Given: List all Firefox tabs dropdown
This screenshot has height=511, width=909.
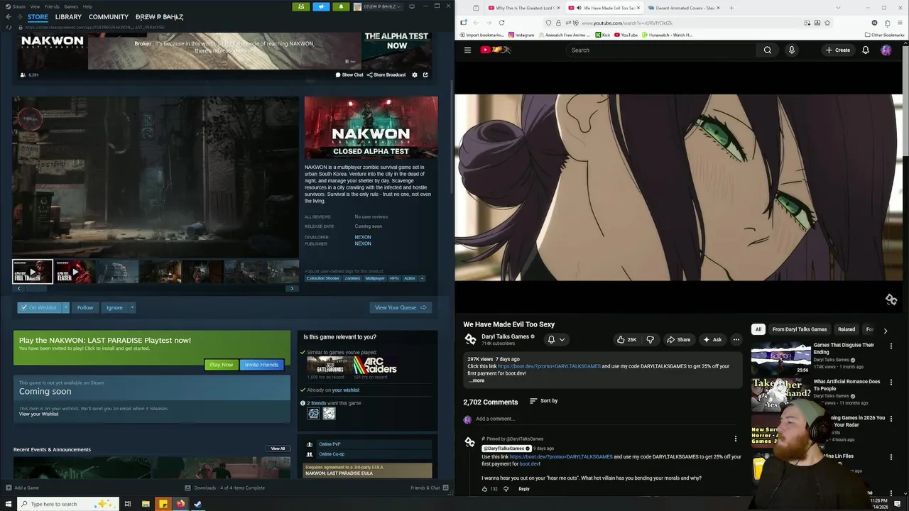Looking at the screenshot, I should click(839, 8).
